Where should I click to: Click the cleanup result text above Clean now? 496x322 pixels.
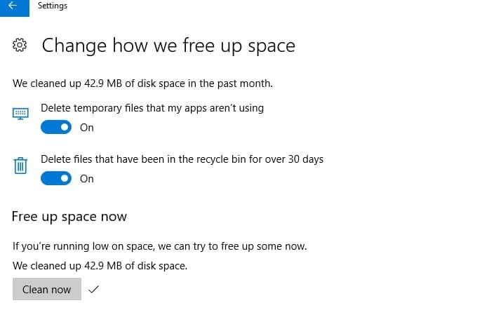pyautogui.click(x=100, y=266)
